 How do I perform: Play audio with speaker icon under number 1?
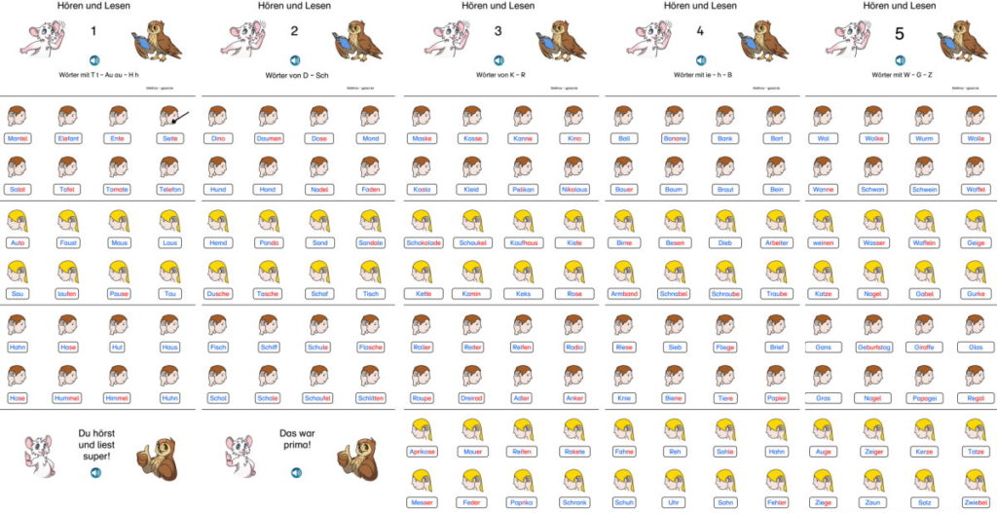pos(94,59)
